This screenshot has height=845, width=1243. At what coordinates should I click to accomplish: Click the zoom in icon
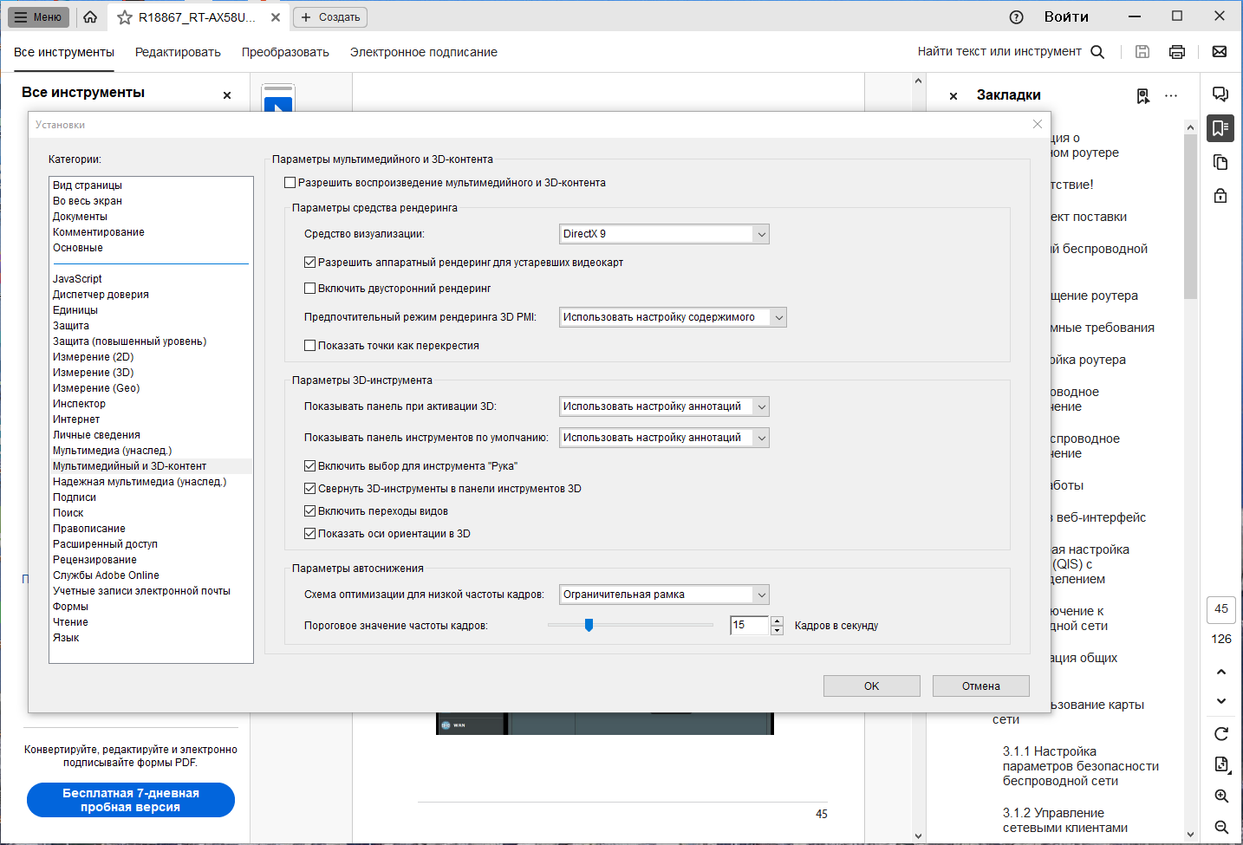coord(1221,796)
